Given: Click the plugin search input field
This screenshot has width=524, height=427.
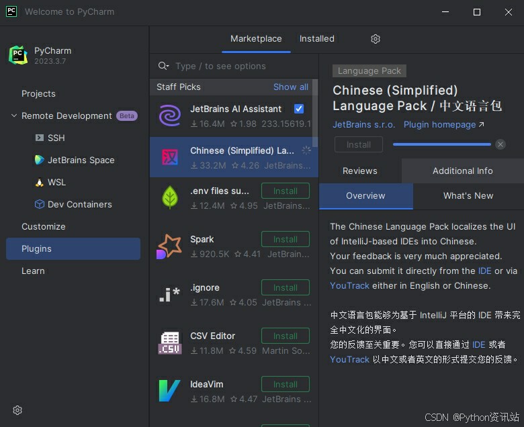Looking at the screenshot, I should 234,66.
